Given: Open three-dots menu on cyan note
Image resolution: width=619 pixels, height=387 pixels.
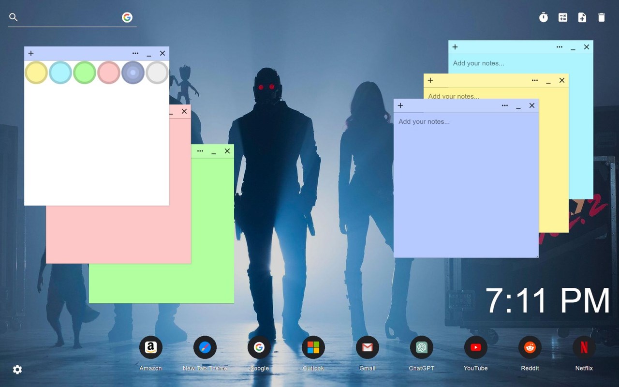Looking at the screenshot, I should tap(560, 47).
